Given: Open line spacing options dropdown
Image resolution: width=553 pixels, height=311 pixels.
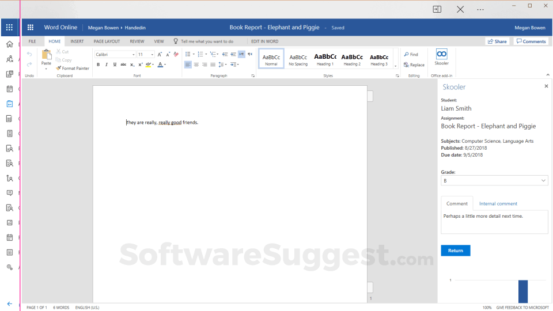Looking at the screenshot, I should pyautogui.click(x=222, y=65).
